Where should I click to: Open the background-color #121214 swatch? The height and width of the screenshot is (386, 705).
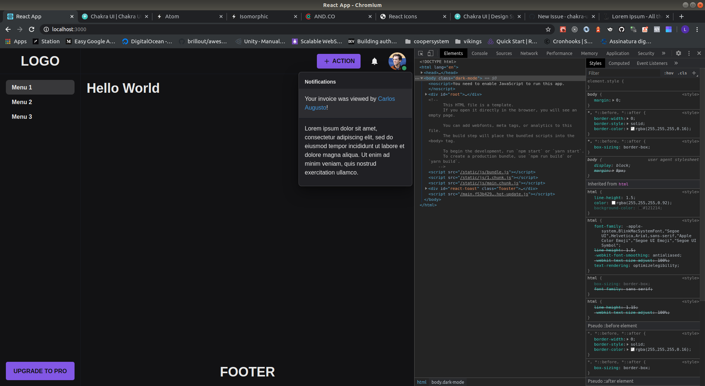[640, 208]
